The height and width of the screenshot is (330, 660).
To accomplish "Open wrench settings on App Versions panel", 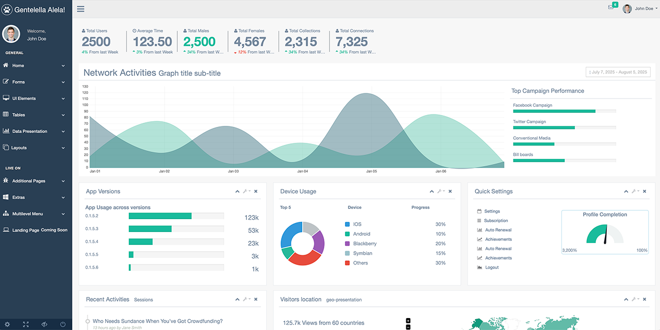I will coord(246,191).
